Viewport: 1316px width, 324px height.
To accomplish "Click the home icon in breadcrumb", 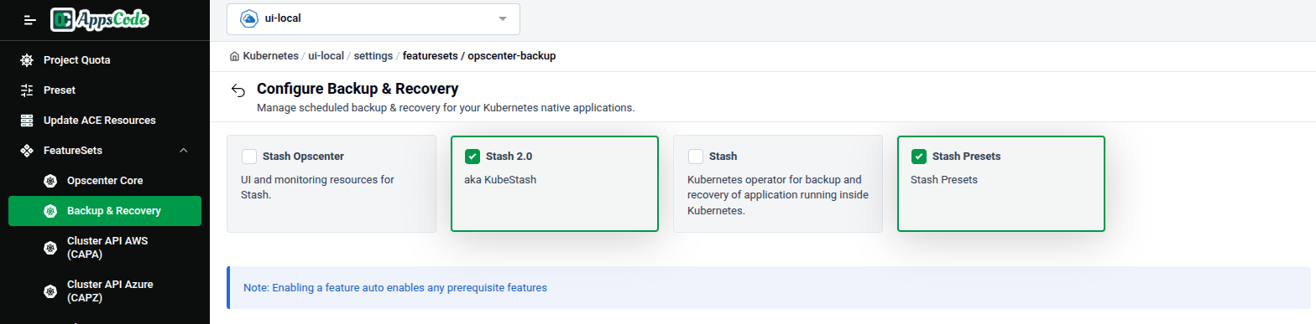I will [x=234, y=56].
